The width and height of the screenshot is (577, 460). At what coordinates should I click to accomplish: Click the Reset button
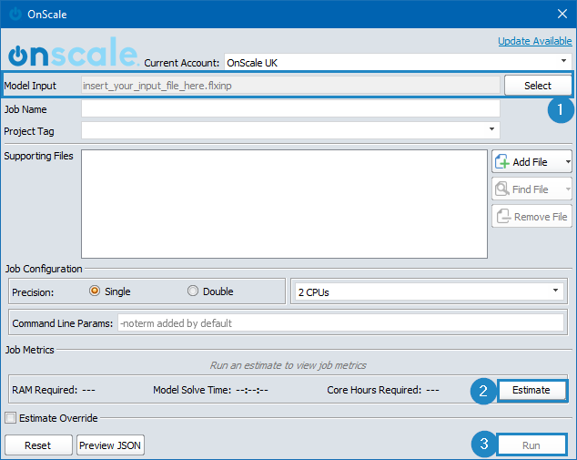[x=38, y=445]
